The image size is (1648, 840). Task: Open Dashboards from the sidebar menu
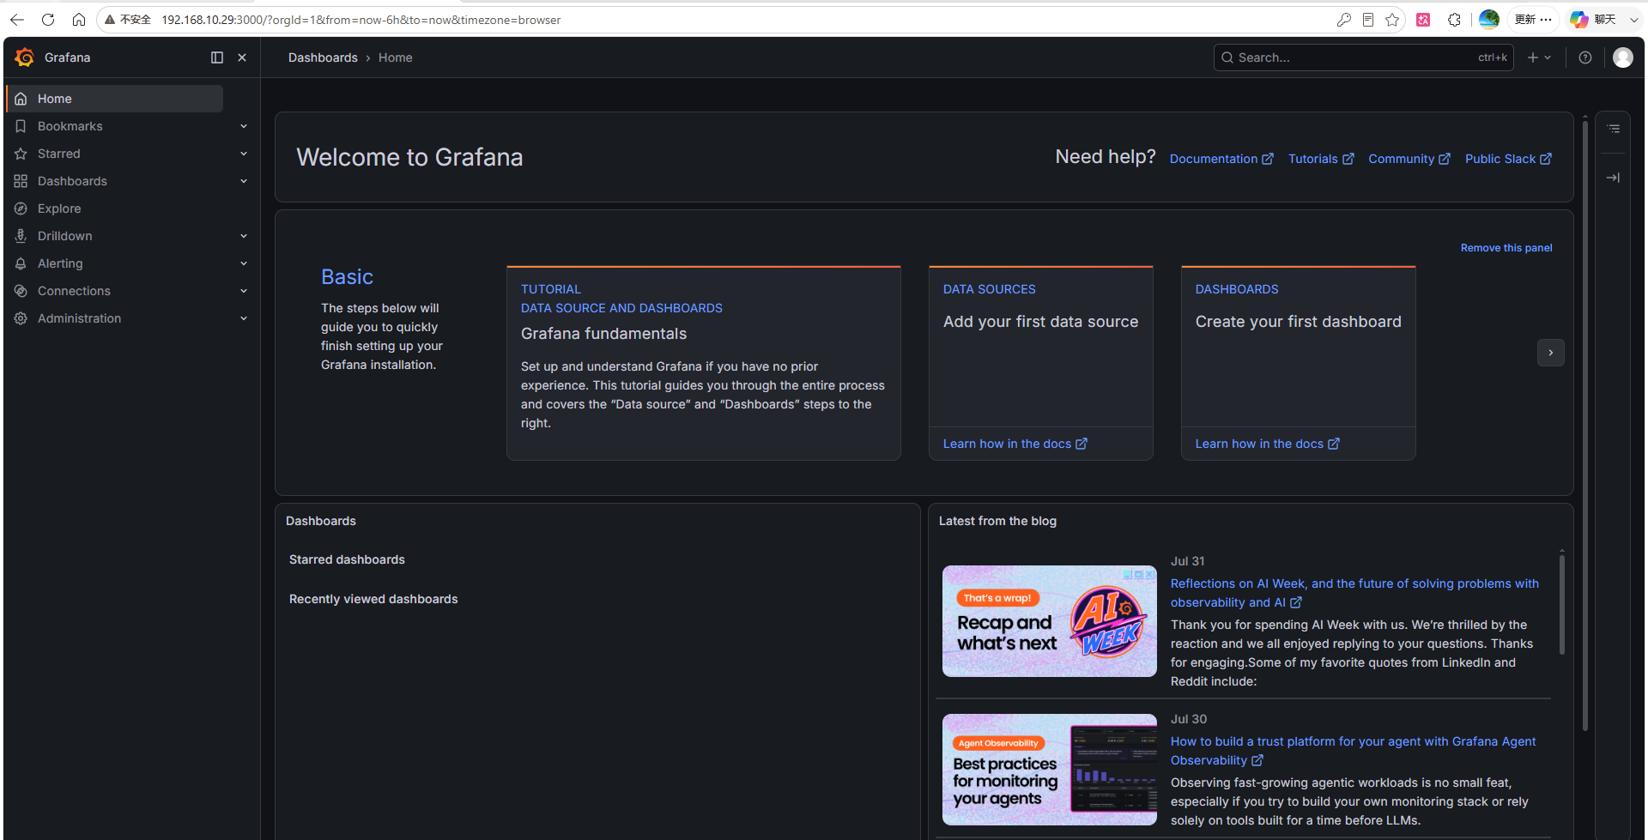[72, 181]
